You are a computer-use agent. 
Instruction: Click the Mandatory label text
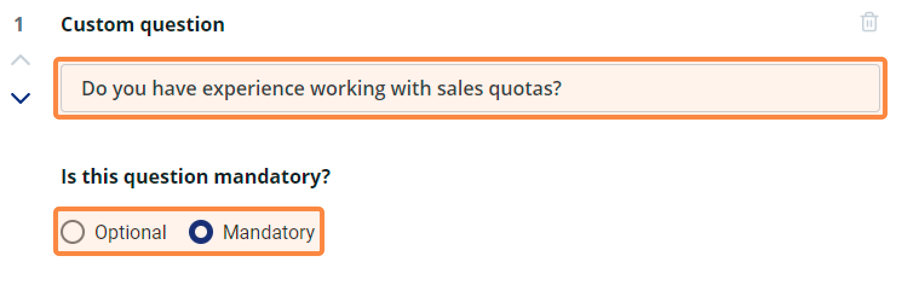[x=269, y=233]
